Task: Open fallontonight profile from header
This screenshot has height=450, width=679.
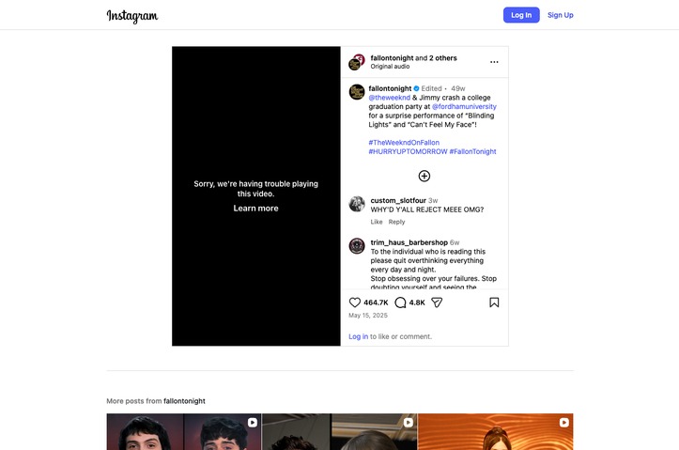Action: point(392,58)
